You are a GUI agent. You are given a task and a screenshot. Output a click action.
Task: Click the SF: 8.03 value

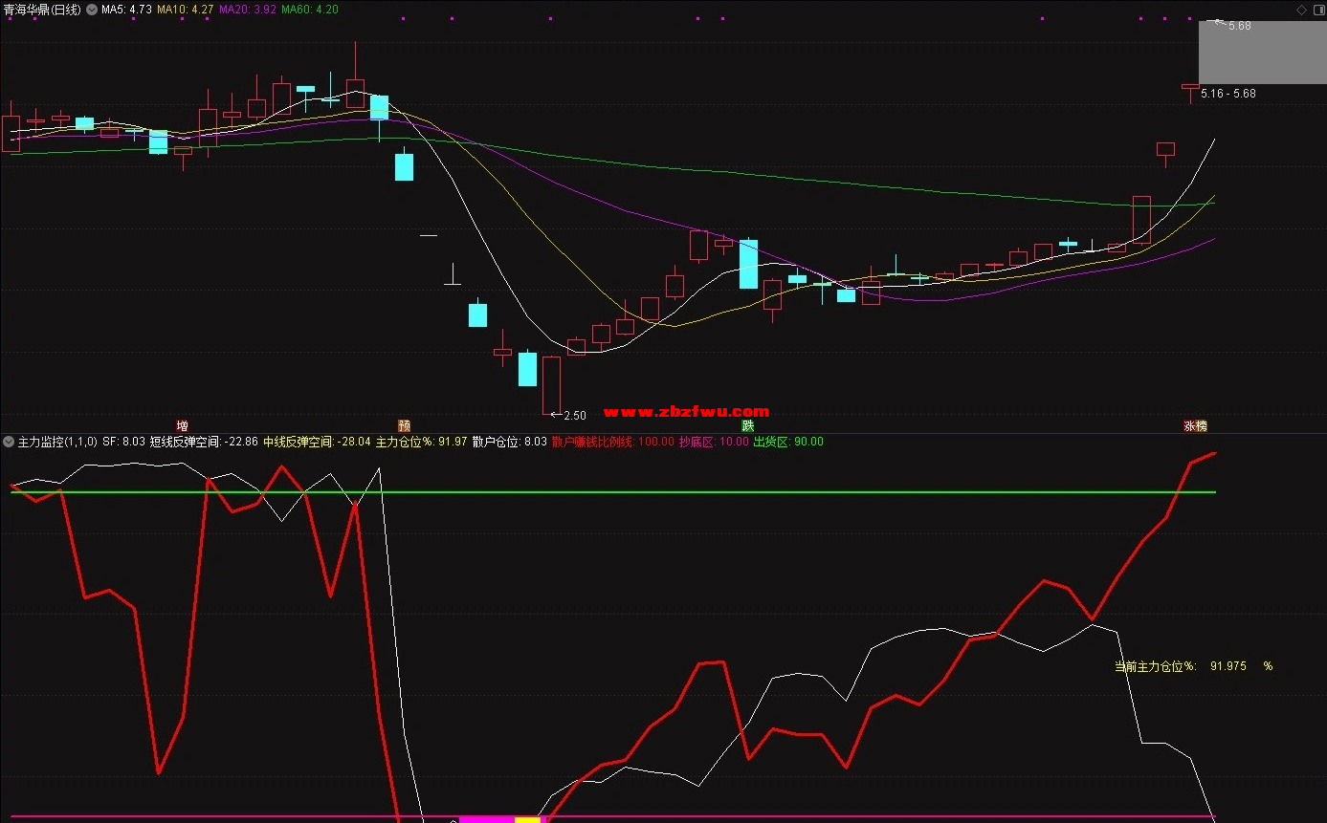(124, 442)
